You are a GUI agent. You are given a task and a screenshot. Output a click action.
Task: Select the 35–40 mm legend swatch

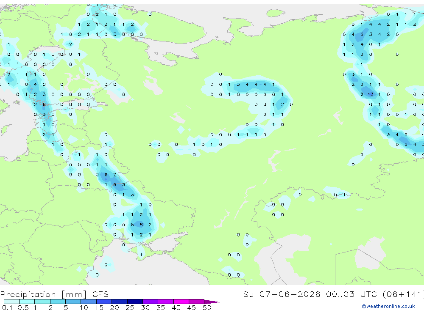[x=165, y=302]
